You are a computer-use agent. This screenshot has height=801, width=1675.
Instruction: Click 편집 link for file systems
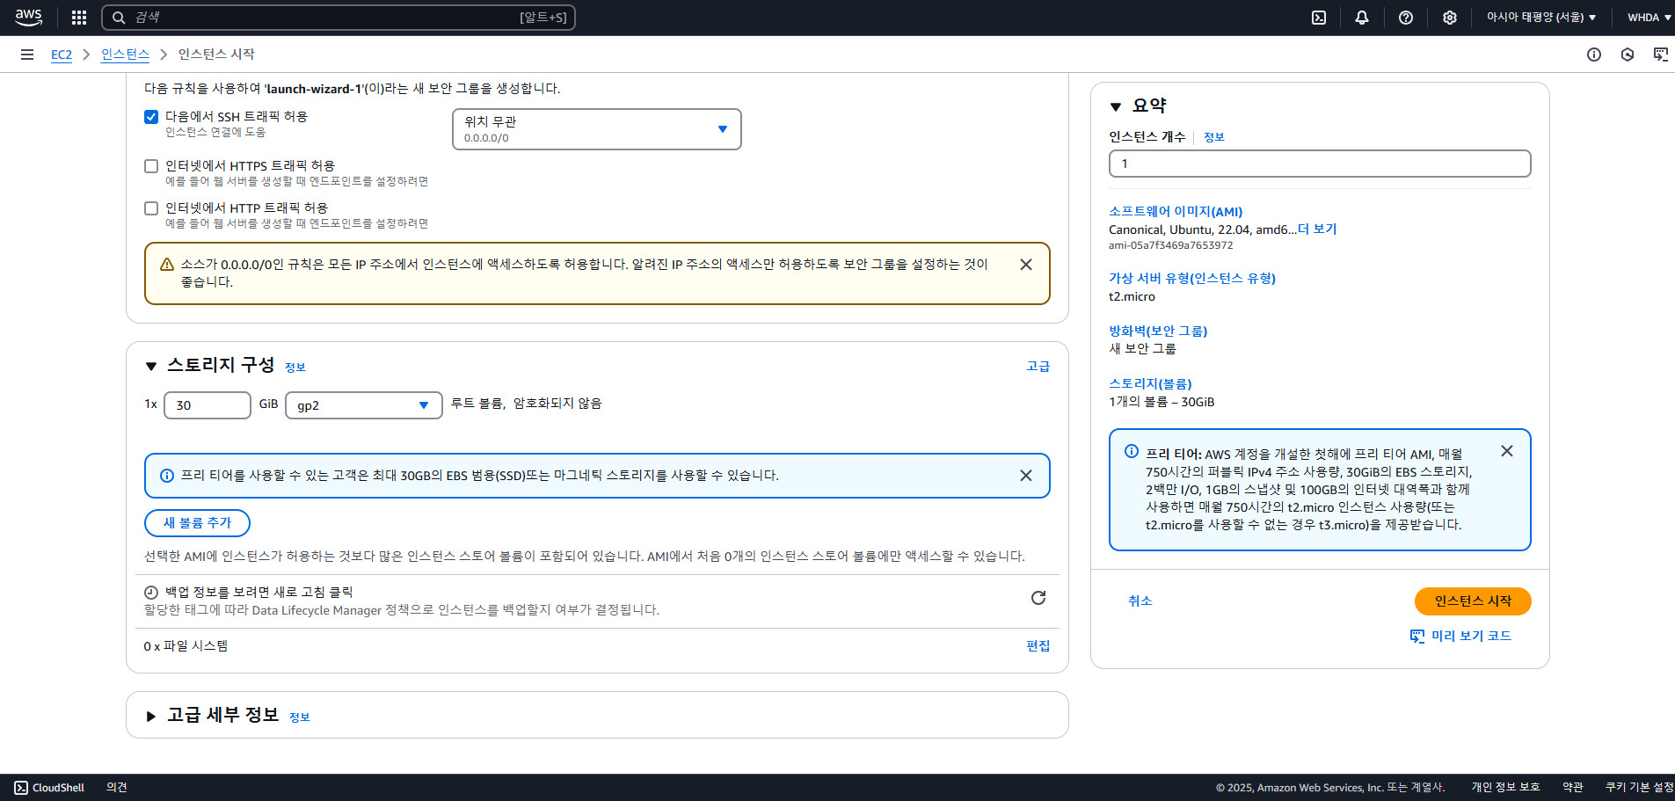pyautogui.click(x=1038, y=646)
